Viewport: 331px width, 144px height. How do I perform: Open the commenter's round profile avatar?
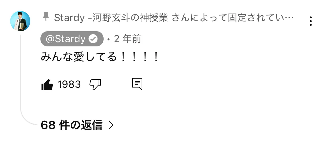point(20,21)
